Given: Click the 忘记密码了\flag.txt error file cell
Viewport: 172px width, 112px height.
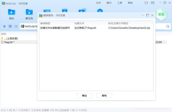Looking at the screenshot, I should (x=85, y=28).
